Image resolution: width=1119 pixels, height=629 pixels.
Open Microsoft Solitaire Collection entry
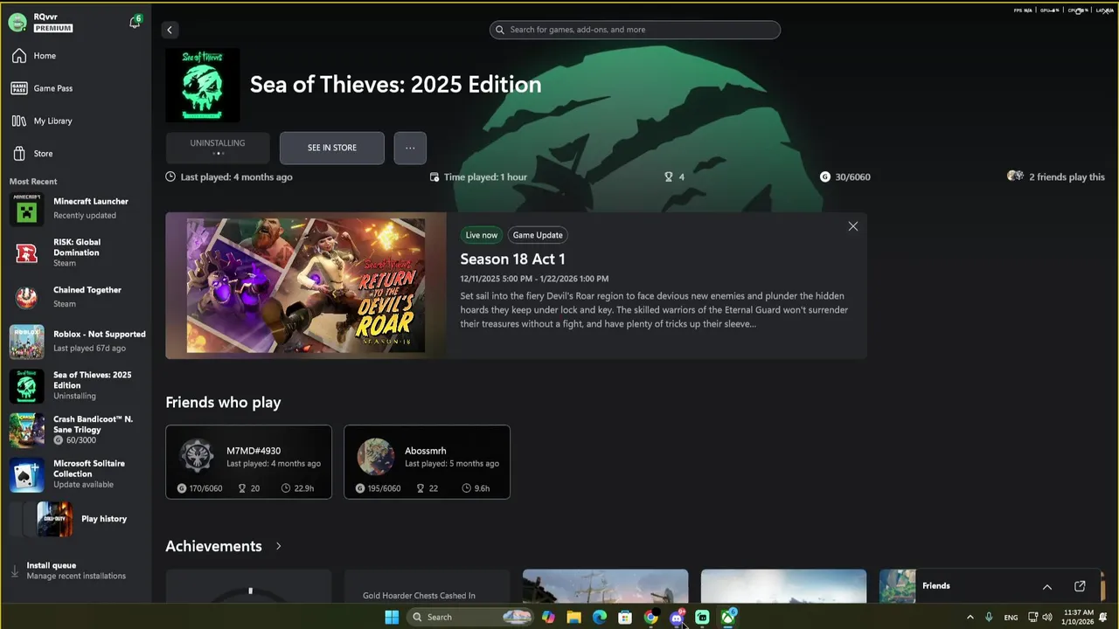(77, 473)
